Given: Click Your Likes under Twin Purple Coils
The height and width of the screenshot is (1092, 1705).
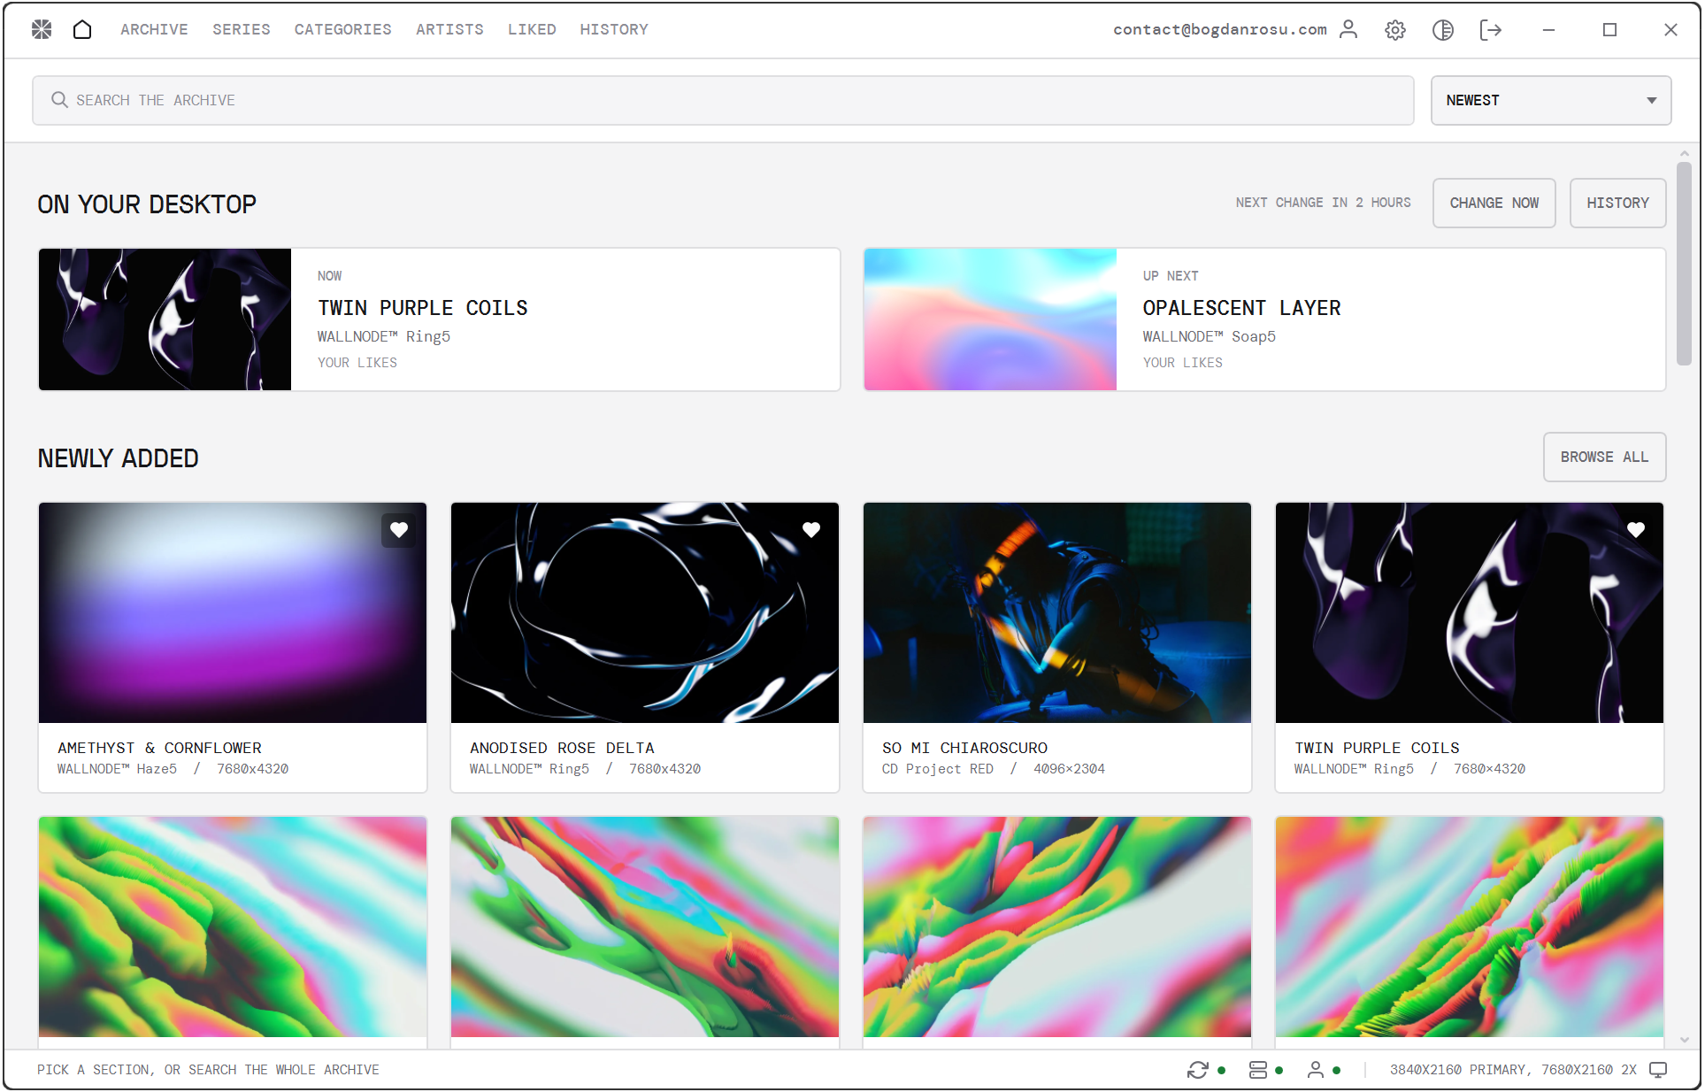Looking at the screenshot, I should [x=357, y=363].
